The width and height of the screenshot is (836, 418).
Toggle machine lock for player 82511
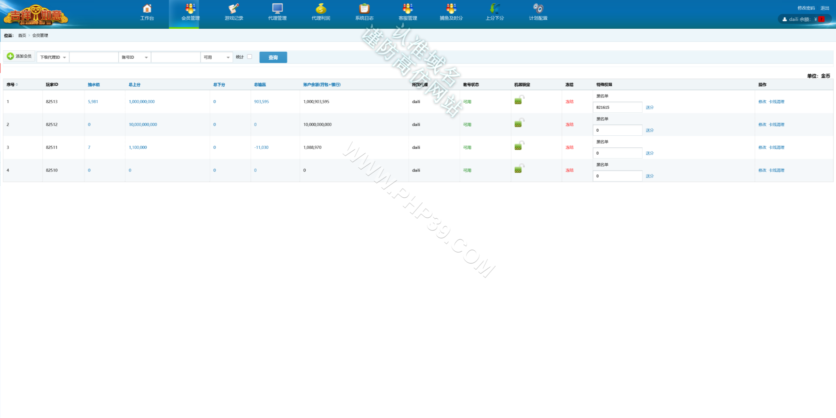point(519,145)
